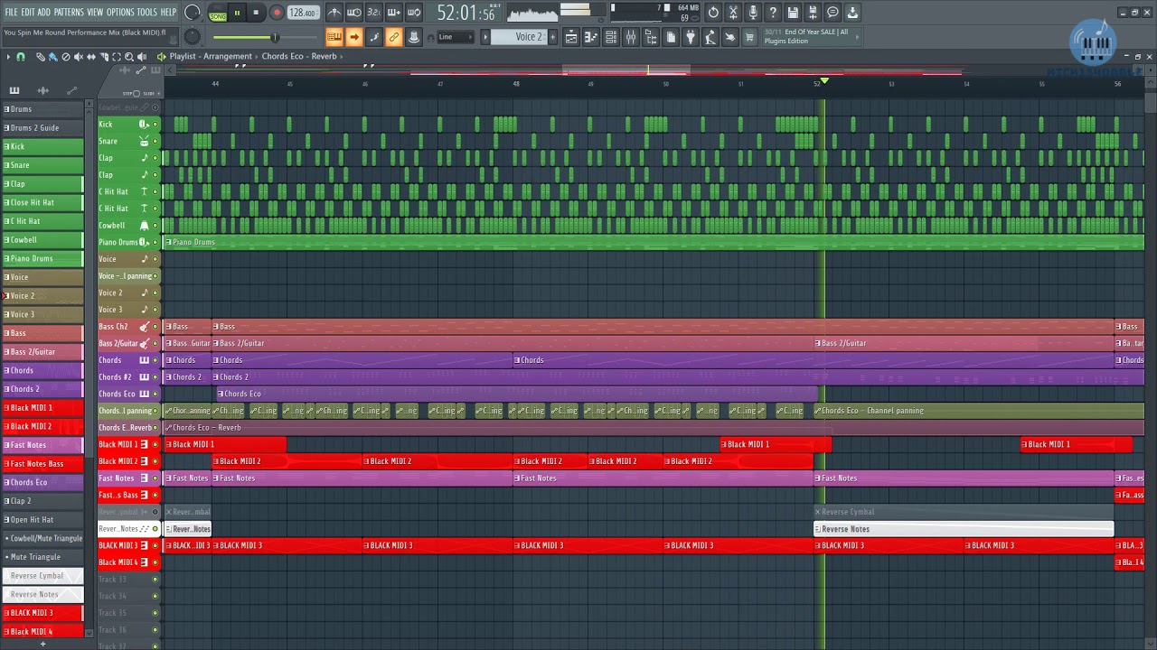Open the FILE menu
This screenshot has height=650, width=1157.
11,13
